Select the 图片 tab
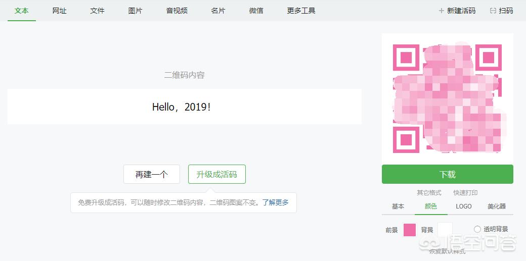Image resolution: width=526 pixels, height=261 pixels. pos(136,11)
